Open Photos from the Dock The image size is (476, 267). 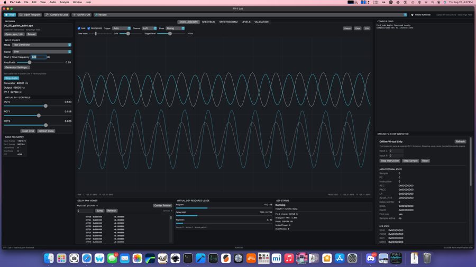tap(137, 258)
